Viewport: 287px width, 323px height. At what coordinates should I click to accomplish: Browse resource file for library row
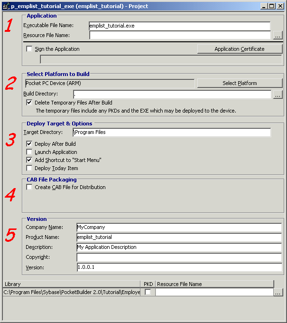[278, 292]
